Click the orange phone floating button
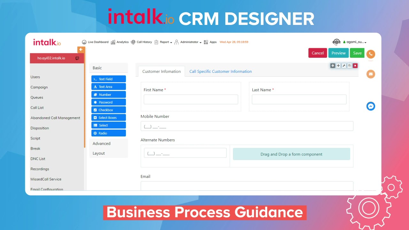This screenshot has height=230, width=409. [371, 54]
